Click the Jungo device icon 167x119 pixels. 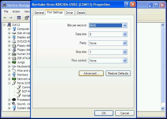pyautogui.click(x=14, y=62)
